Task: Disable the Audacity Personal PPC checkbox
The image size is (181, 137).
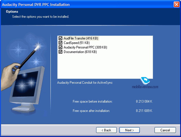Action: pos(60,47)
